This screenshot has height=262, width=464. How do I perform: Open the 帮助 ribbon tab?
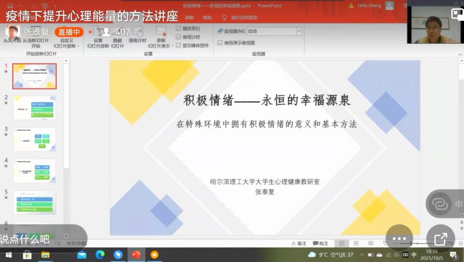[x=207, y=18]
